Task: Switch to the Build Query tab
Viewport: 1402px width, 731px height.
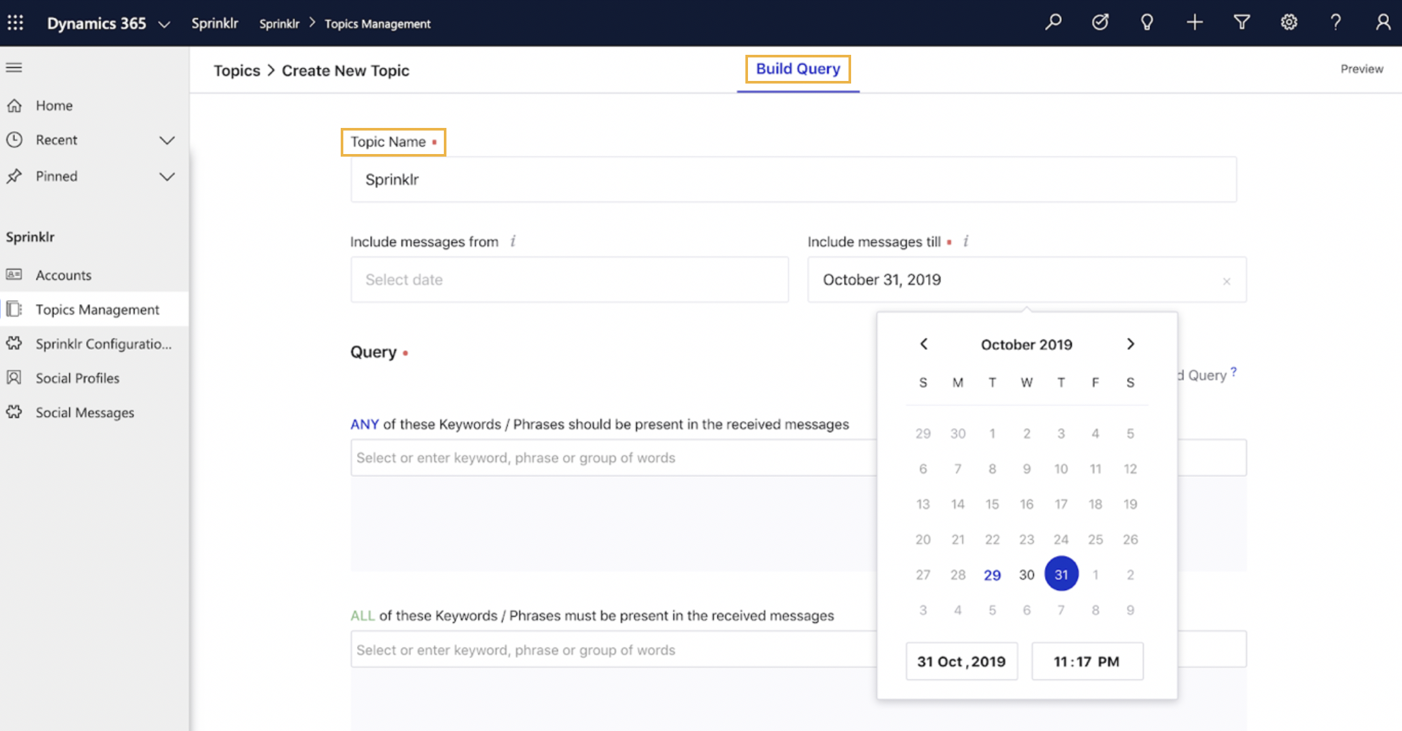Action: (798, 69)
